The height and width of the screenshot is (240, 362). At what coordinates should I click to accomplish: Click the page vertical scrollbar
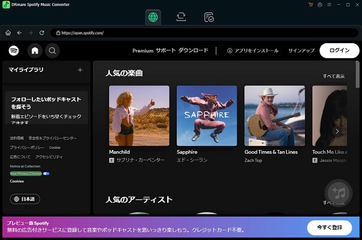point(358,74)
